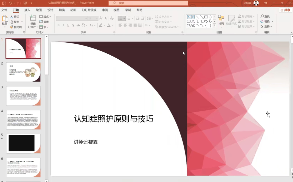Switch to the Animations (动画) tab

point(73,10)
